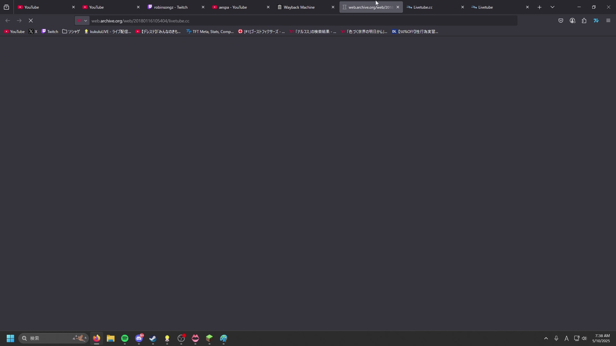Expand the list all tabs dropdown
The image size is (616, 346).
[552, 7]
